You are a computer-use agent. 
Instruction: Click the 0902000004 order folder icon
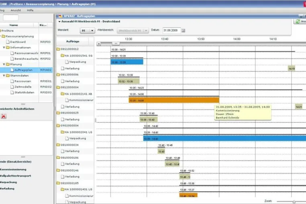point(58,126)
